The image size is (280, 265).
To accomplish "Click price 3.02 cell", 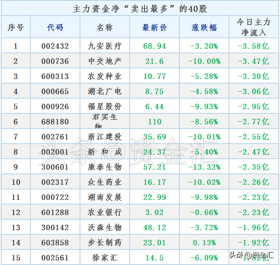I will tap(155, 213).
